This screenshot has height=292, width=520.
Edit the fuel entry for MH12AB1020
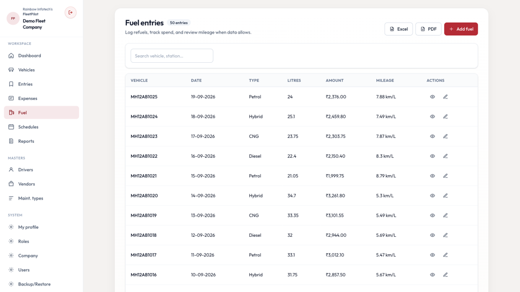click(445, 196)
